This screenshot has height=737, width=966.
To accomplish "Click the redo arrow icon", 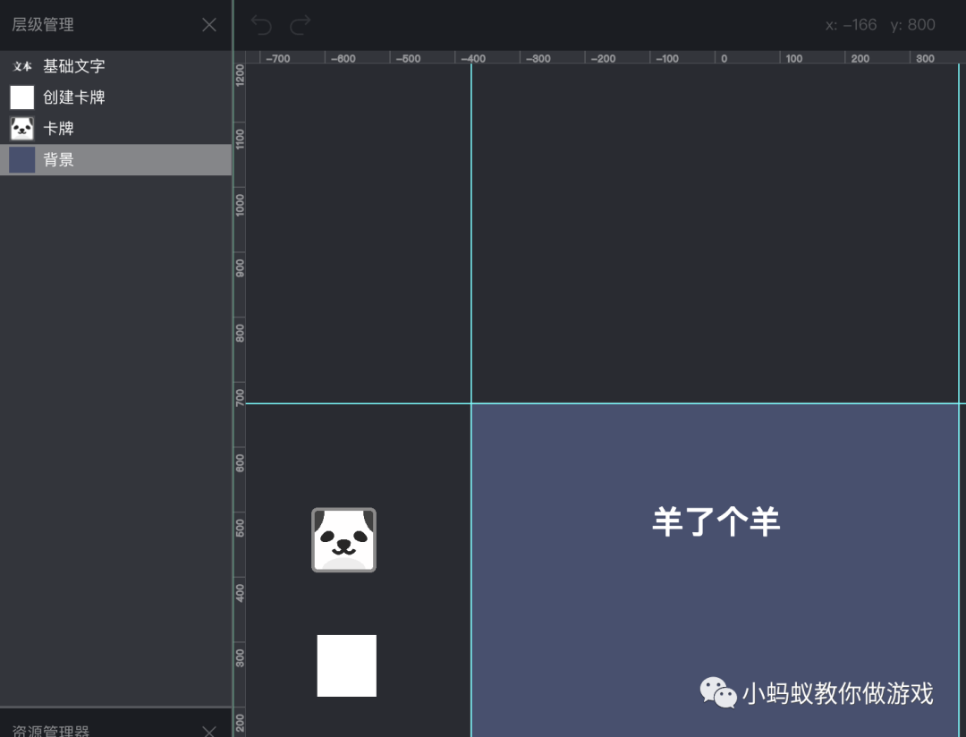I will [300, 25].
